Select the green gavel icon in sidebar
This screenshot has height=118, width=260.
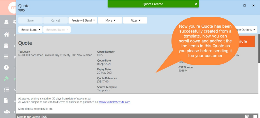[6, 79]
